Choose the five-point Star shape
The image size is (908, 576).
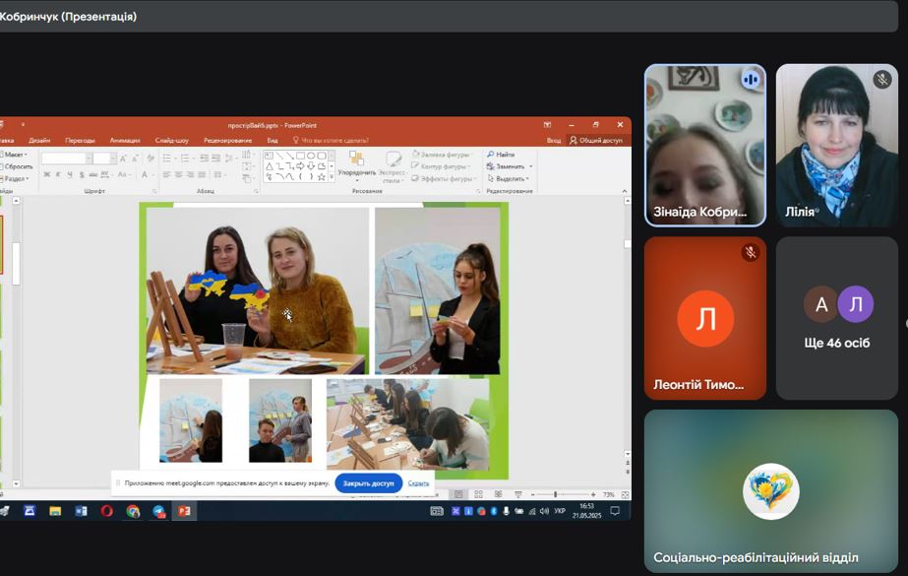tap(322, 177)
